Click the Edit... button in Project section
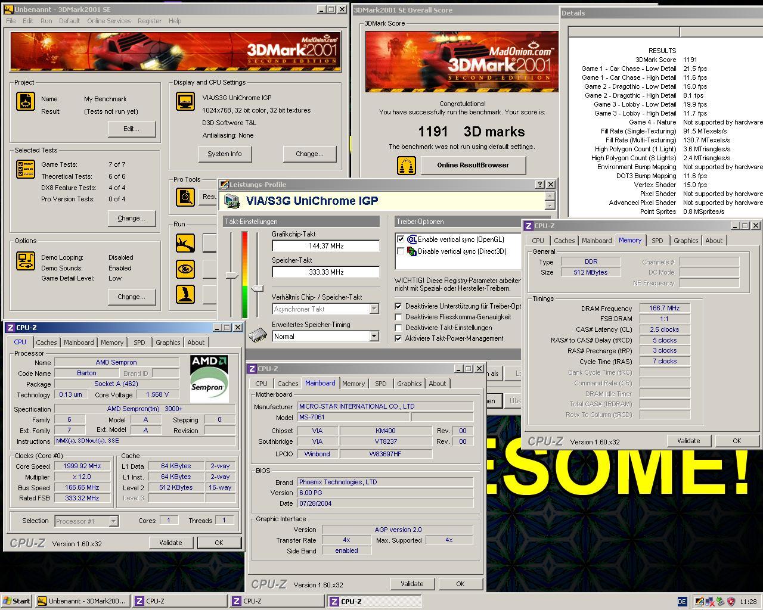This screenshot has height=610, width=763. (132, 129)
